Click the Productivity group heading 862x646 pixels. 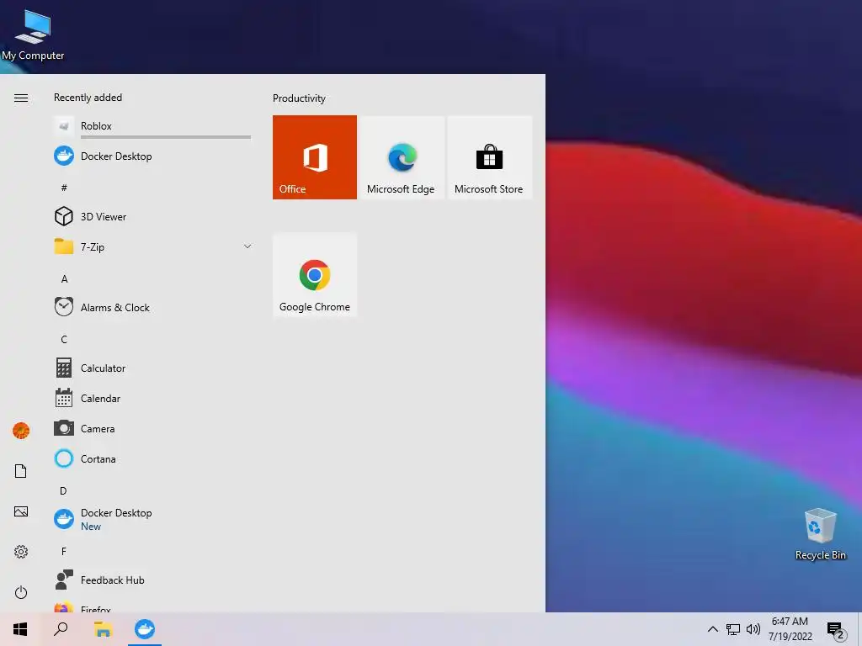tap(299, 98)
